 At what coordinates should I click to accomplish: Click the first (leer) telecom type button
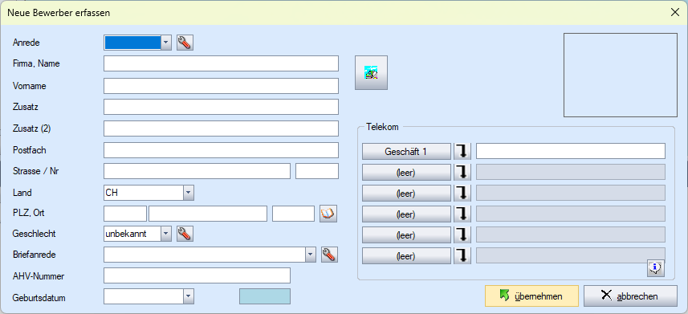406,172
